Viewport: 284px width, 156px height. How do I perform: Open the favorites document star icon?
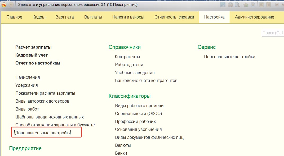[253, 5]
